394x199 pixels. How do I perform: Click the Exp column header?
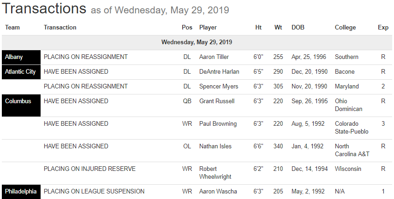click(x=383, y=28)
